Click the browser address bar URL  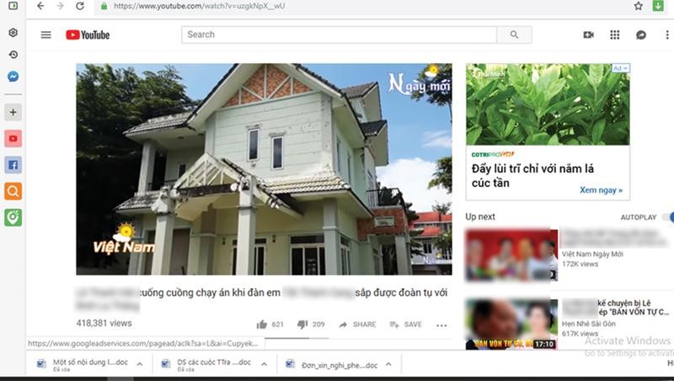pos(199,6)
